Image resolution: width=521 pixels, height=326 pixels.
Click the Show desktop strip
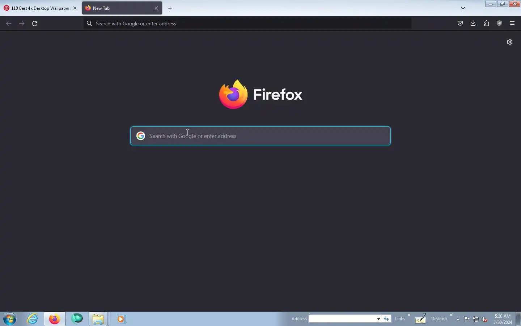click(518, 319)
